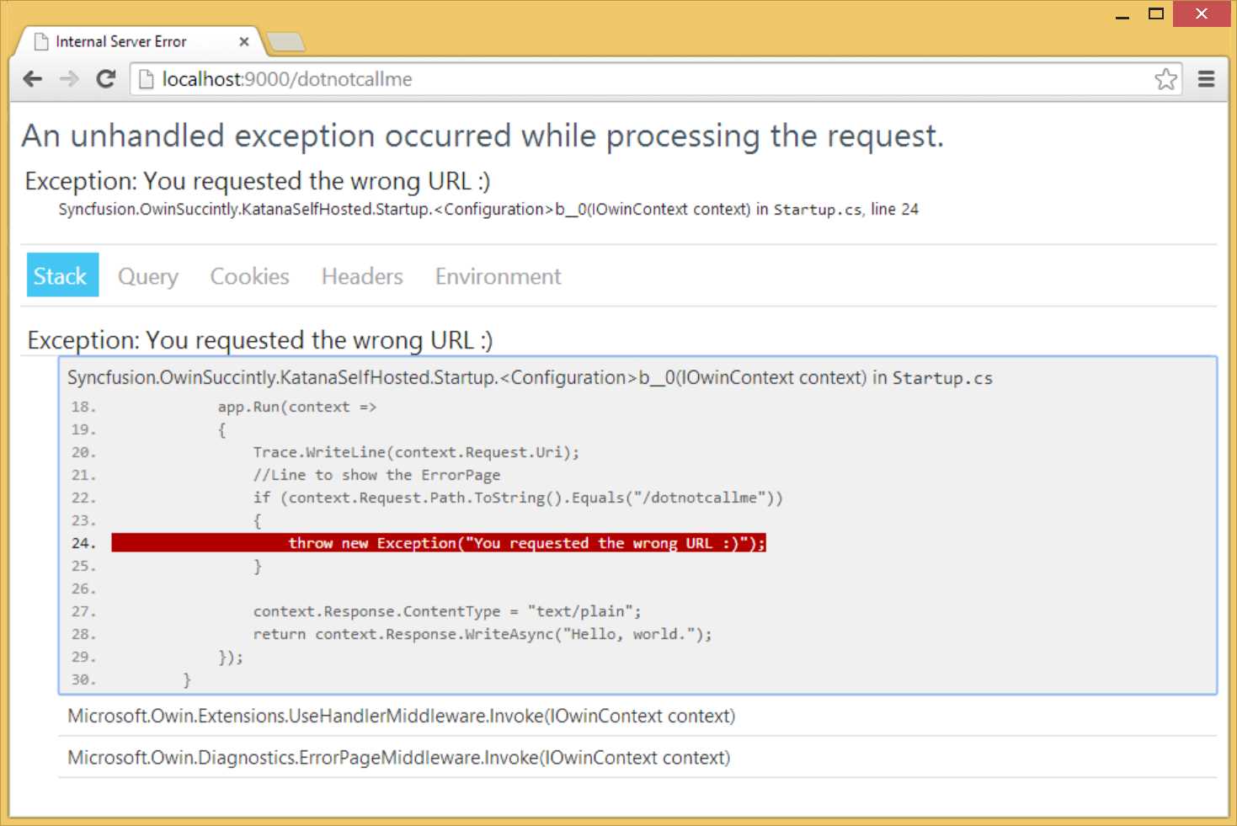This screenshot has width=1237, height=826.
Task: Click top 'Exception: You requested the wrong URL' summary
Action: [258, 181]
